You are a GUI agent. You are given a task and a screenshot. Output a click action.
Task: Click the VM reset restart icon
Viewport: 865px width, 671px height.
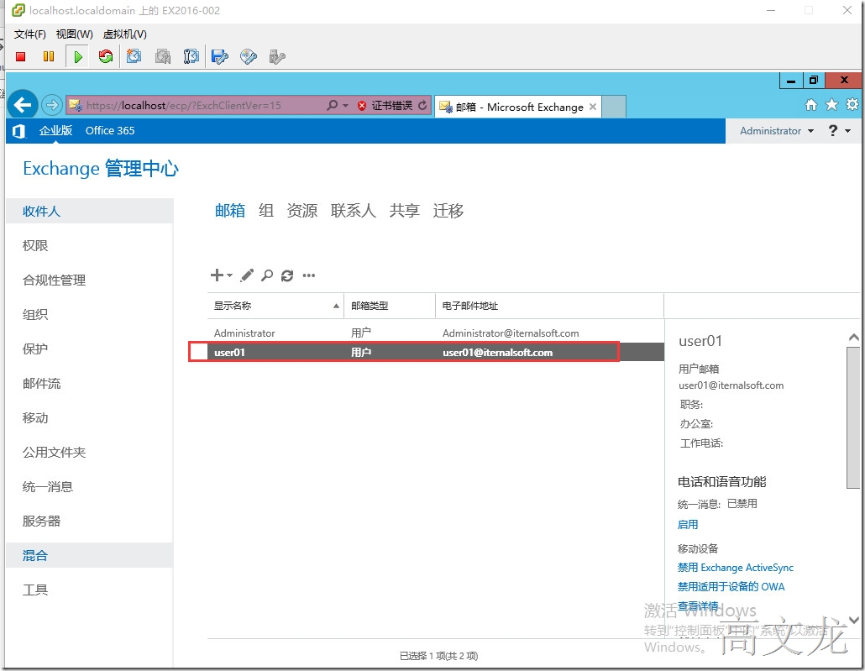click(105, 56)
